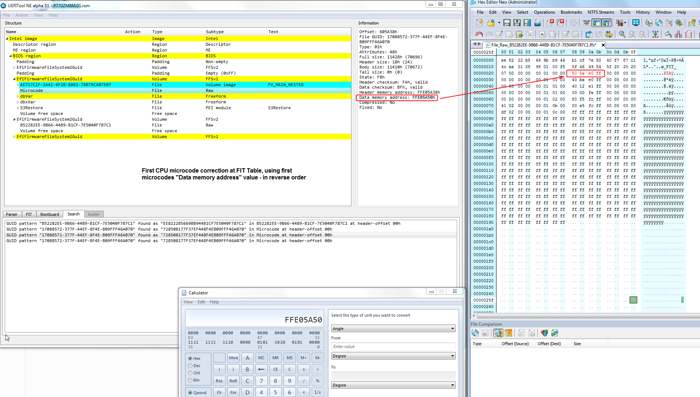This screenshot has width=700, height=397.
Task: Click the Paste clipboard icon with green arrow
Action: click(x=520, y=34)
